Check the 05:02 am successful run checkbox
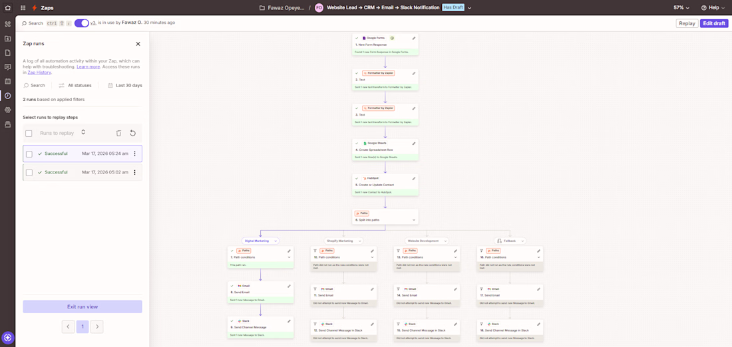The height and width of the screenshot is (347, 732). 29,173
